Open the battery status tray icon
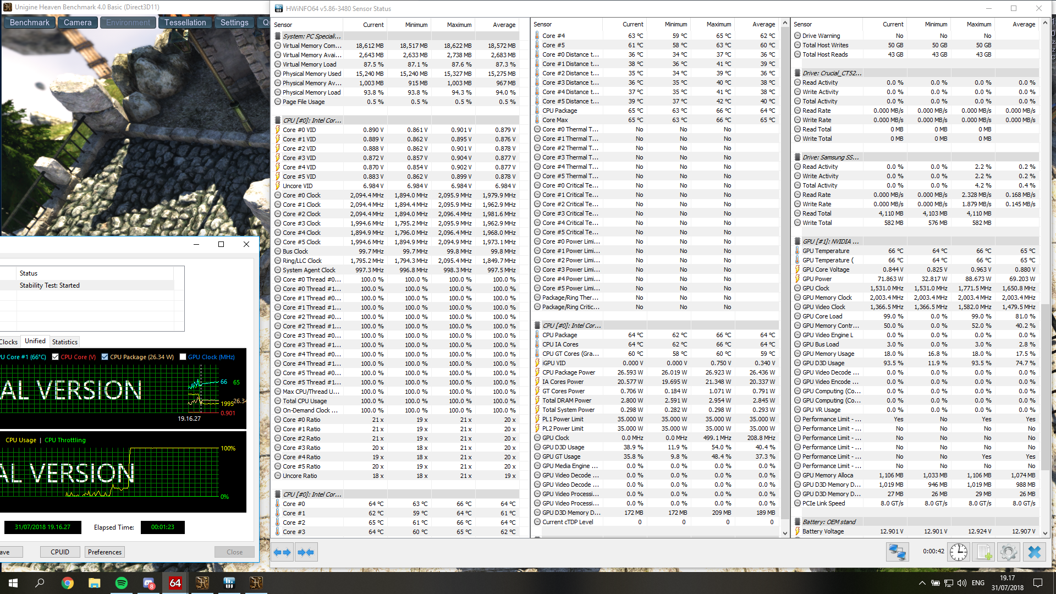Screen dimensions: 1056x594 (x=935, y=583)
